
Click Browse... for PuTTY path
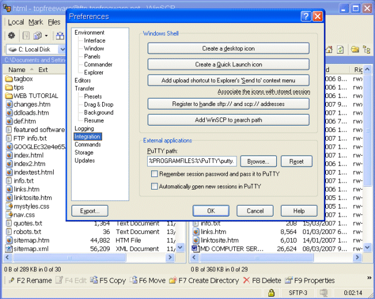click(x=258, y=162)
